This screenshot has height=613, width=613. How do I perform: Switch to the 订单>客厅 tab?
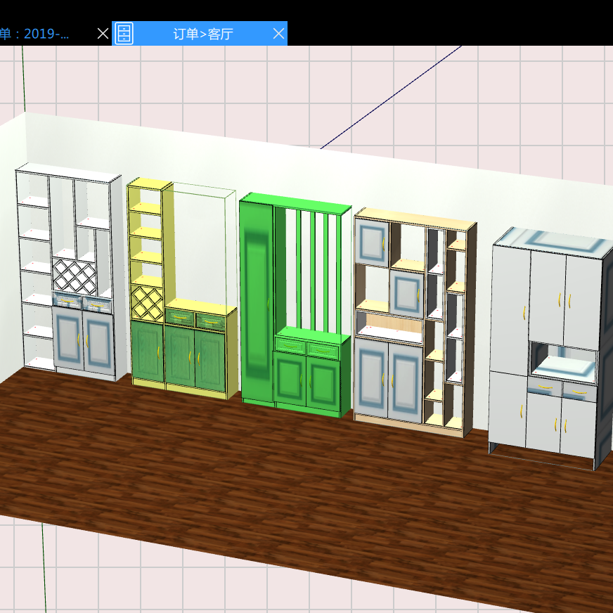pos(204,33)
